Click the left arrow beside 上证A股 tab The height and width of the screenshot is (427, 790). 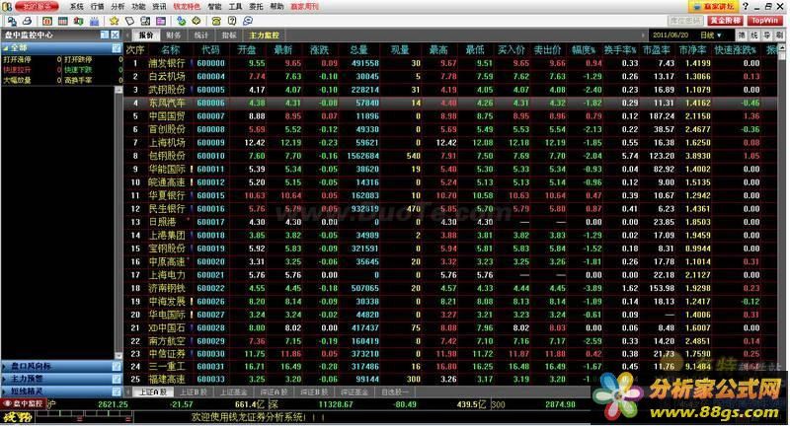(x=128, y=391)
